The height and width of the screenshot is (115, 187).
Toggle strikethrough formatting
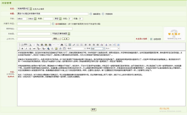pos(34,49)
